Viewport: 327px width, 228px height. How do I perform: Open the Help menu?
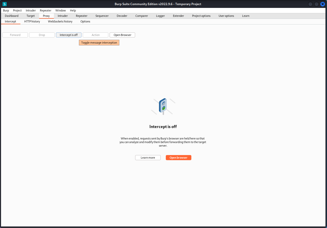click(x=73, y=10)
